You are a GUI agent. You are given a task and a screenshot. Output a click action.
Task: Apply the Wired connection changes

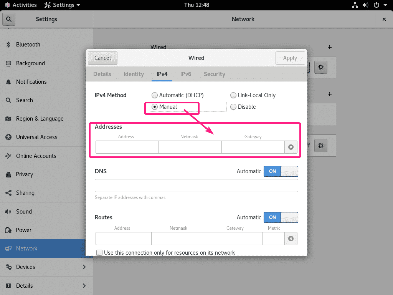(290, 58)
